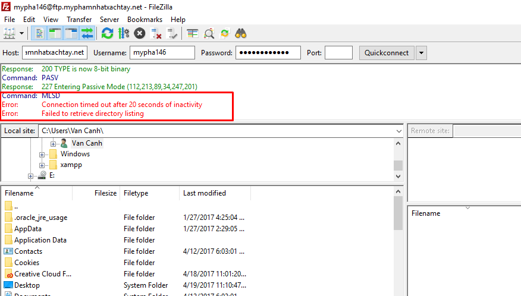521x296 pixels.
Task: Sort local files by Filesize column
Action: click(x=96, y=193)
